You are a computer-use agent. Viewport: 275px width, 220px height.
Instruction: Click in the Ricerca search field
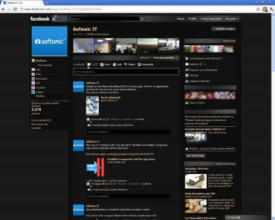105,19
